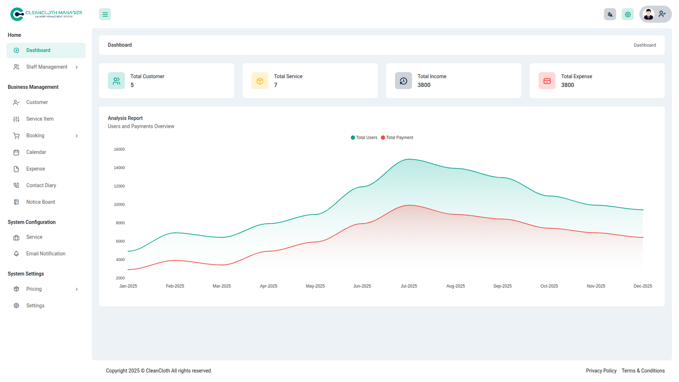The width and height of the screenshot is (679, 382).
Task: Click the Total Customer people icon
Action: (x=116, y=81)
